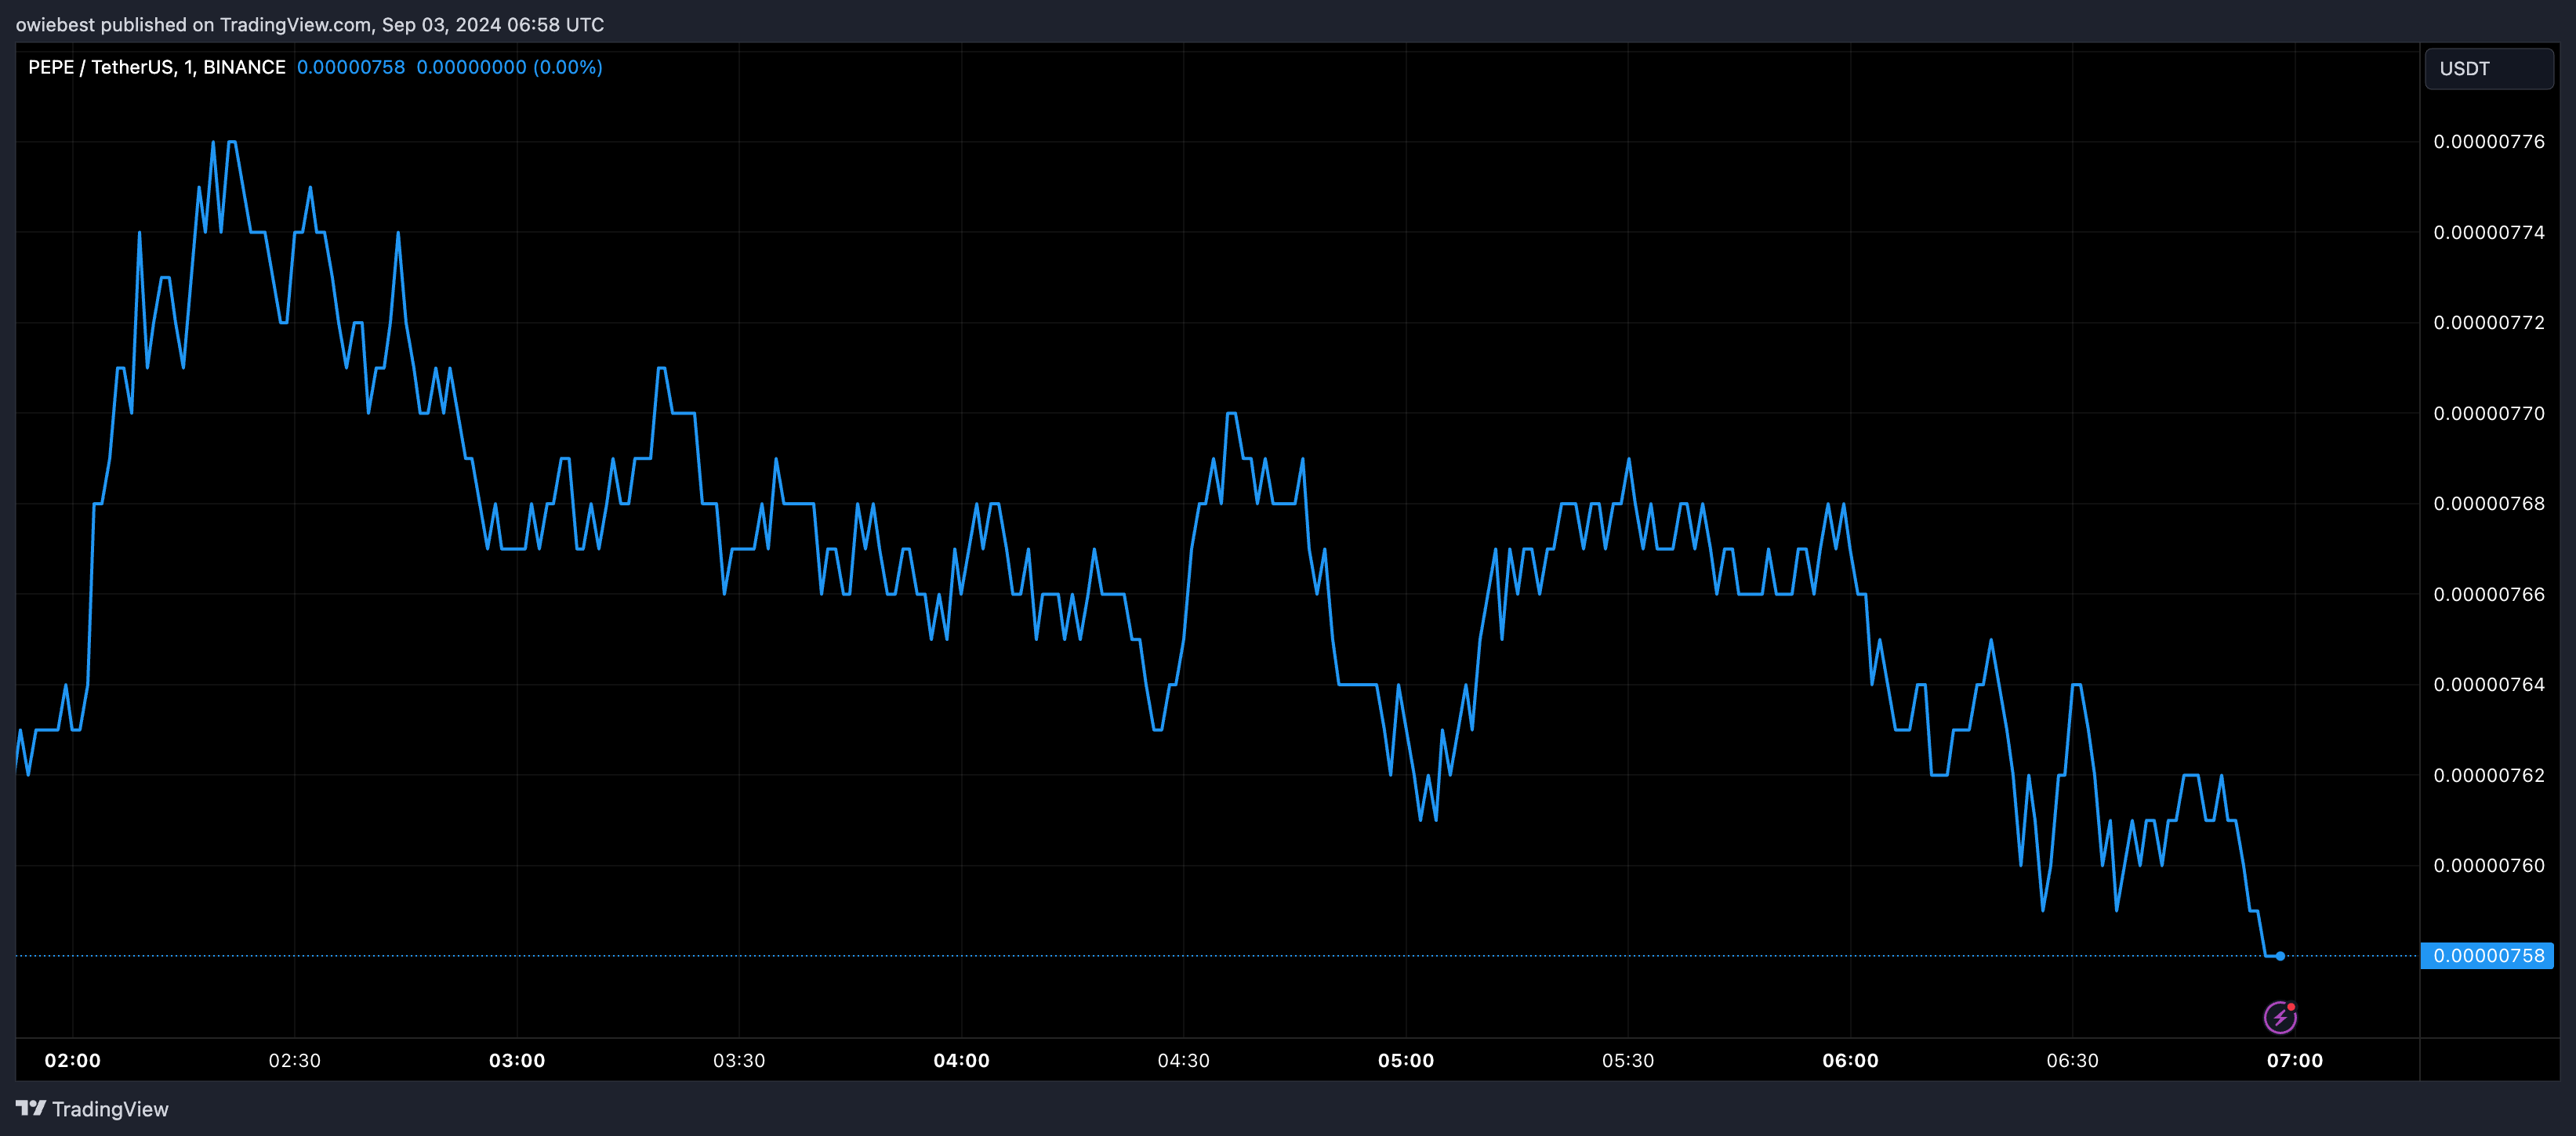The image size is (2576, 1136).
Task: Click the 03:30 time axis label
Action: 739,1060
